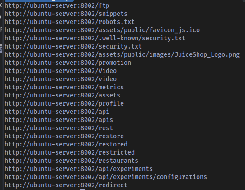The image size is (245, 190).
Task: Select the /apis URL line
Action: (59, 120)
